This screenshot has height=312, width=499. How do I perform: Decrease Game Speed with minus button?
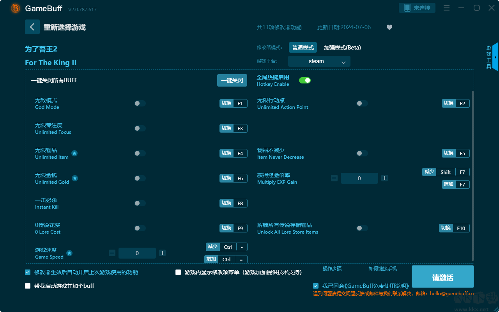[x=112, y=253]
